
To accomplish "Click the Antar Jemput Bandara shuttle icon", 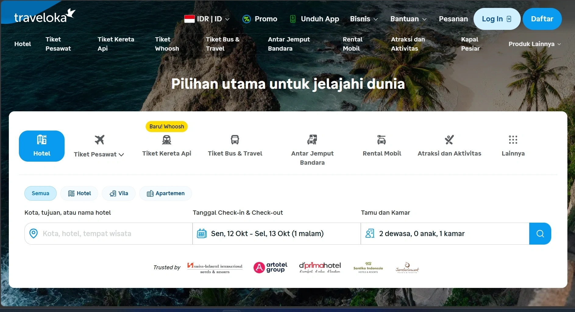I will pyautogui.click(x=312, y=140).
